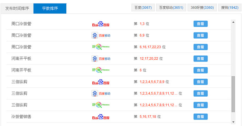The height and width of the screenshot is (126, 242).
Task: Select the 字数排序 tab
Action: 50,9
